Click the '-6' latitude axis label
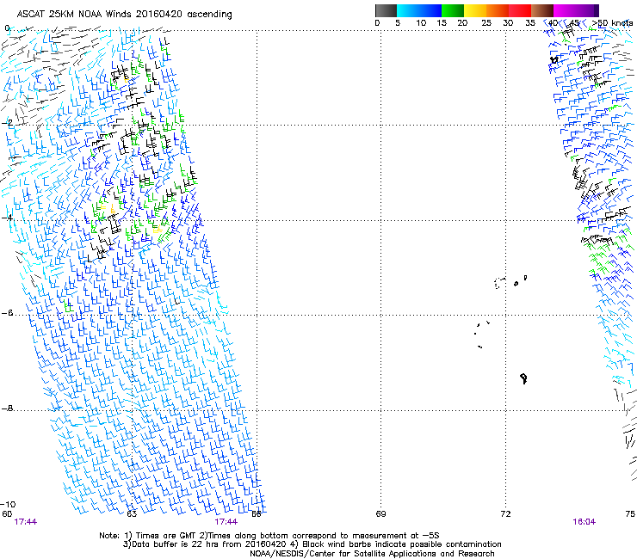The height and width of the screenshot is (559, 637). pyautogui.click(x=7, y=312)
